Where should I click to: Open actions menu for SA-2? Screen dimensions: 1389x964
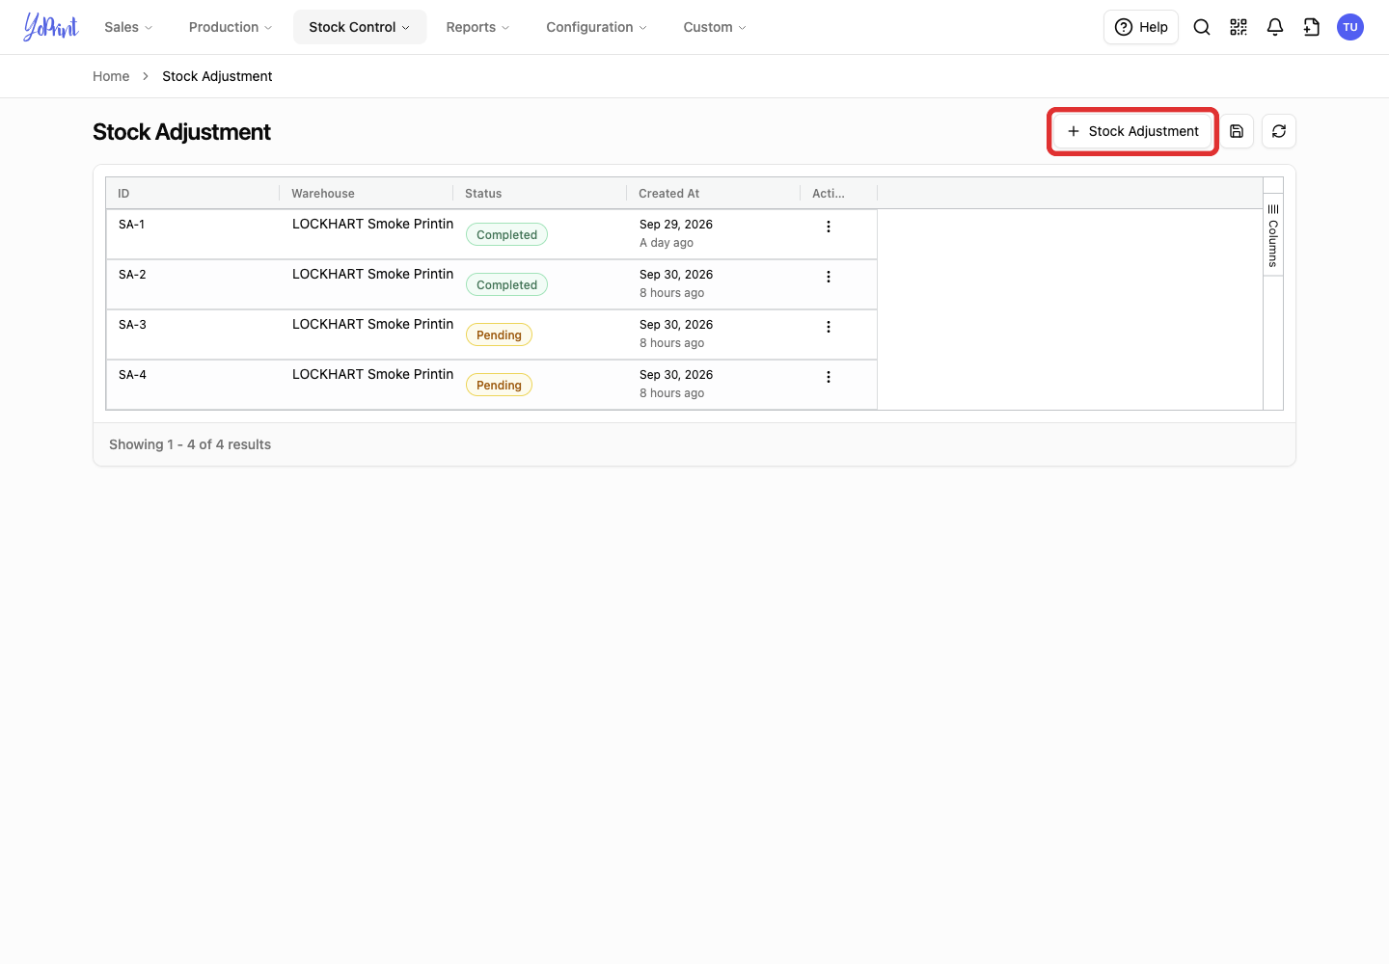[829, 277]
